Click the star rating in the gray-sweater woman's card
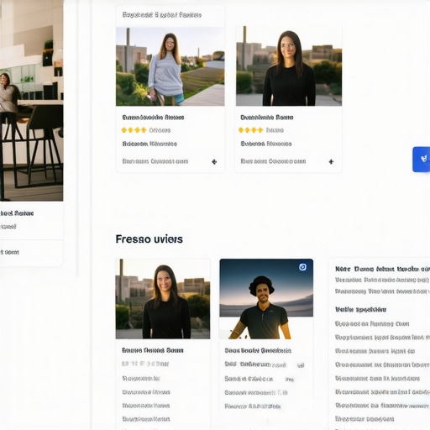The width and height of the screenshot is (430, 430). coord(134,130)
